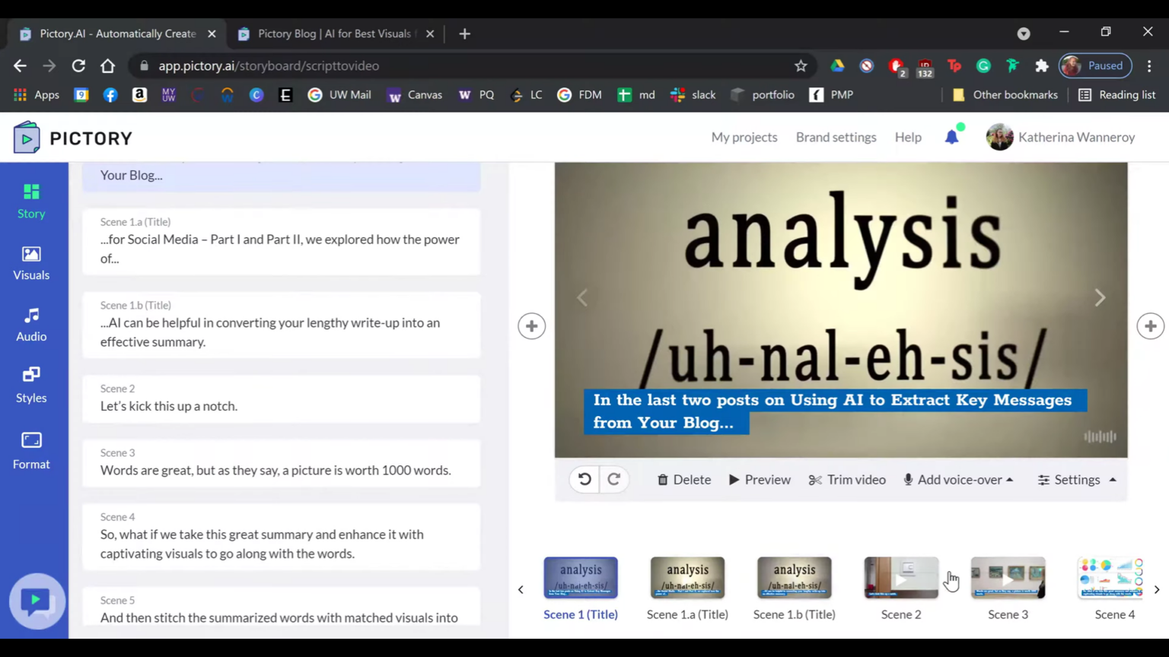Open the chat support bubble
The image size is (1169, 657).
(x=37, y=601)
